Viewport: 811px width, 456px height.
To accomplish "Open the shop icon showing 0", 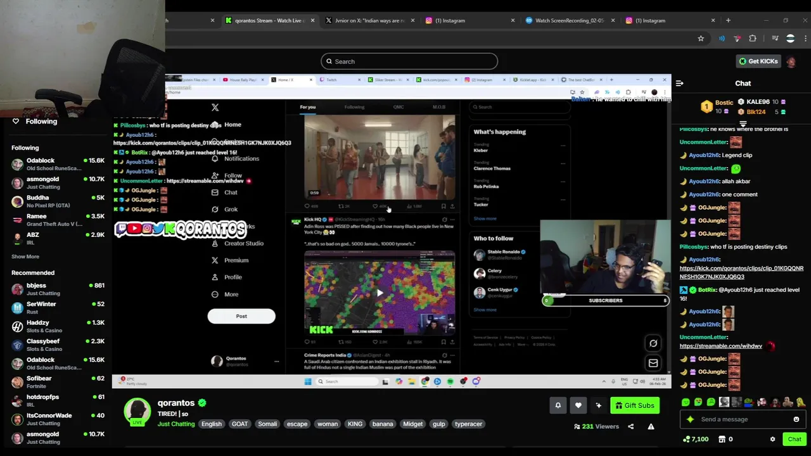I will pos(725,439).
